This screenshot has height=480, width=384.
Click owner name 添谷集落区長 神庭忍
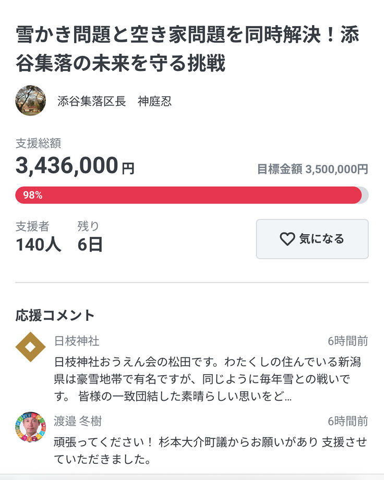click(114, 101)
